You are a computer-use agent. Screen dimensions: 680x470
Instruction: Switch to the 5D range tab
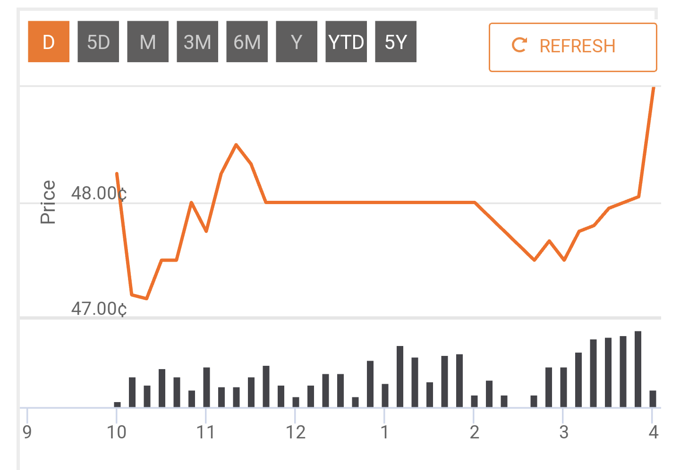pos(98,41)
